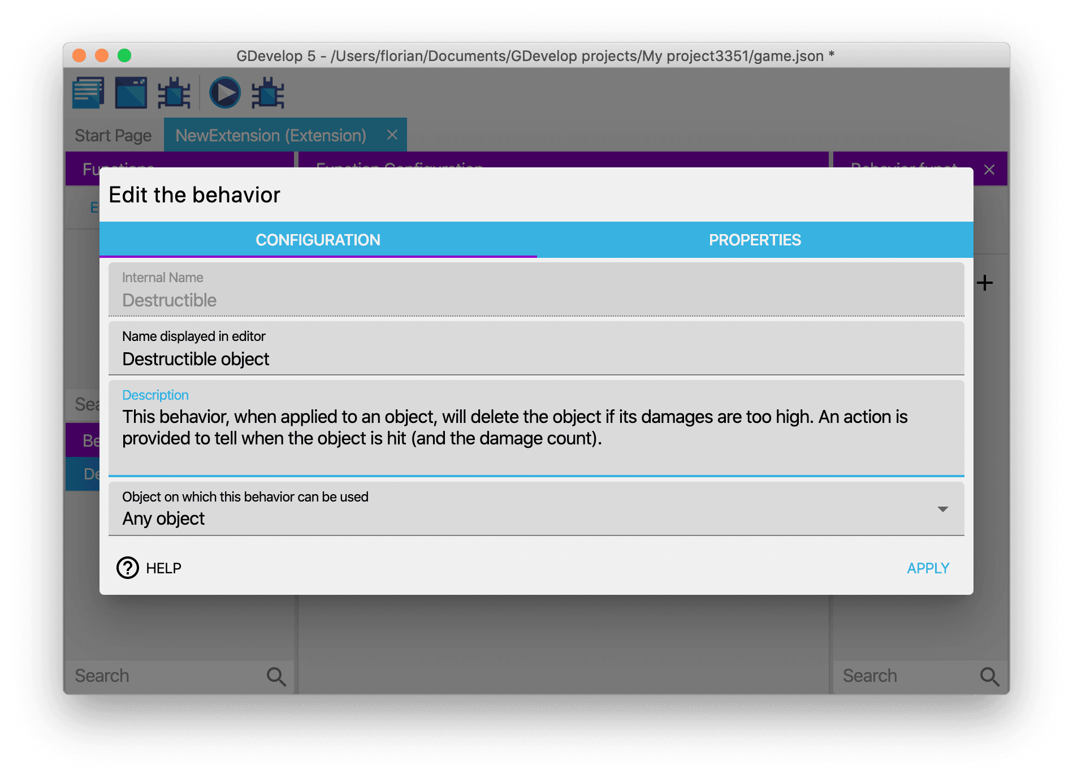Screen dimensions: 1073x778
Task: Select the CONFIGURATION tab
Action: [318, 240]
